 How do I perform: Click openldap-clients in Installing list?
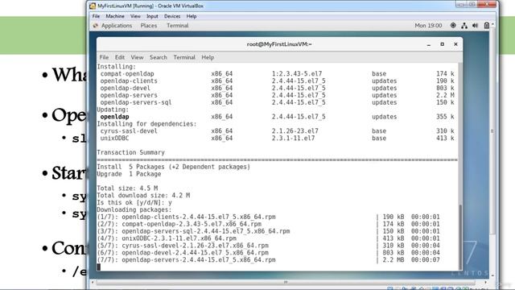tap(129, 81)
